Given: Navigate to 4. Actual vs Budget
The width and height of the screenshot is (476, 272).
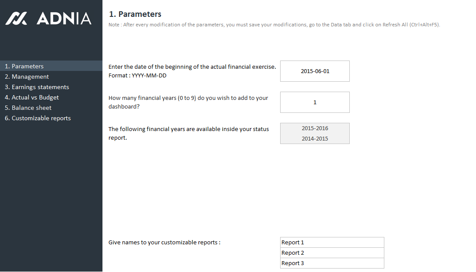Looking at the screenshot, I should pyautogui.click(x=32, y=97).
